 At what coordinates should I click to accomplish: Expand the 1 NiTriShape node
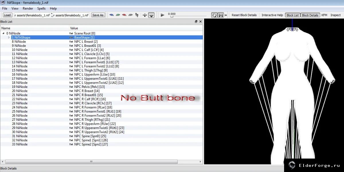click(9, 37)
